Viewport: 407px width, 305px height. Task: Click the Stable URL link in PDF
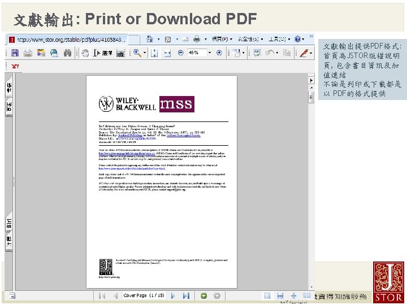(136, 139)
